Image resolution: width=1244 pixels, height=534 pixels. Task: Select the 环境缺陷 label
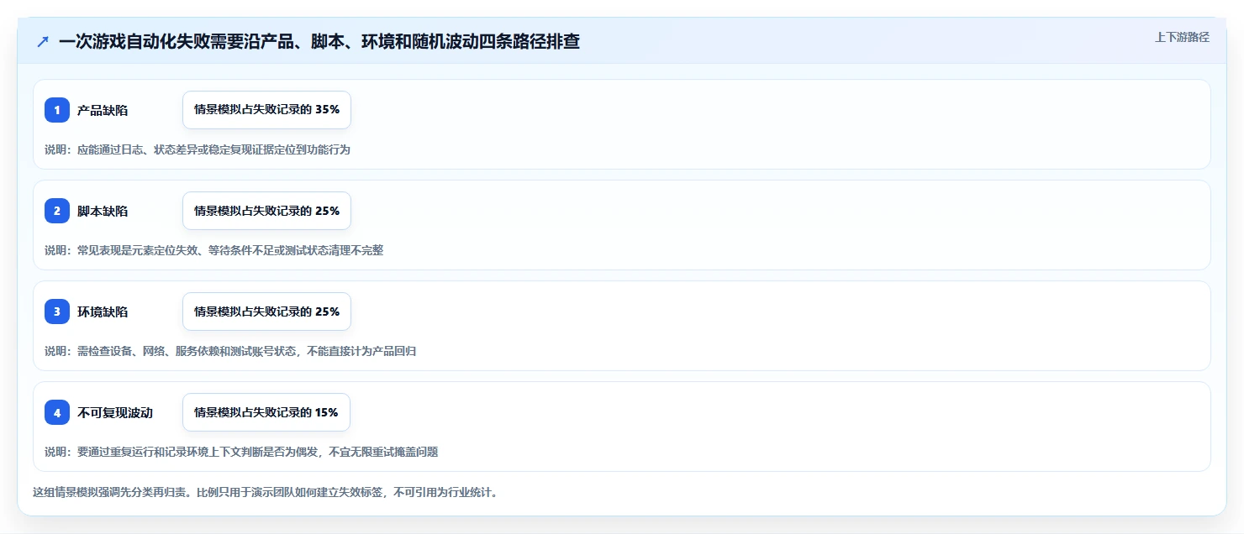coord(103,311)
